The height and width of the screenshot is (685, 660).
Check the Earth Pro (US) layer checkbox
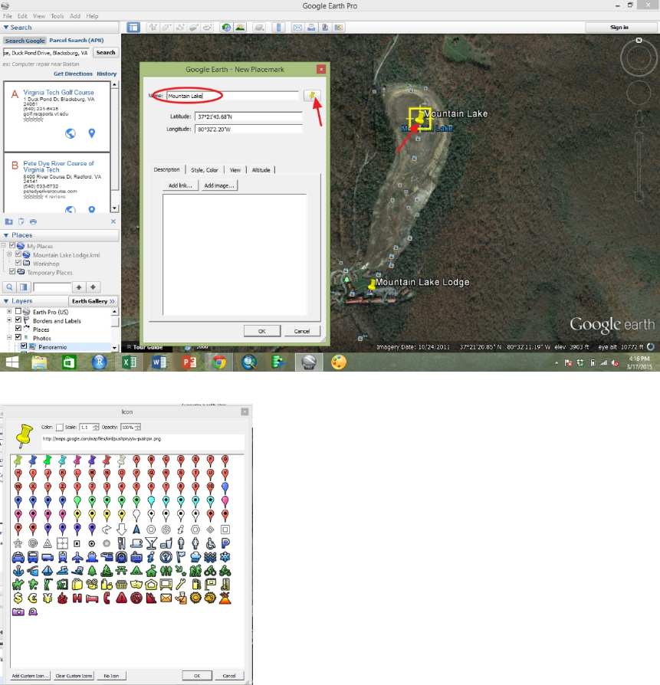point(18,312)
